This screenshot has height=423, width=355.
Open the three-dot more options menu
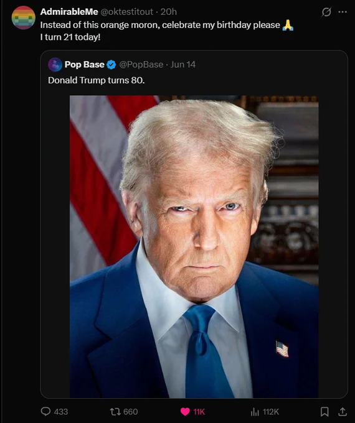click(343, 12)
